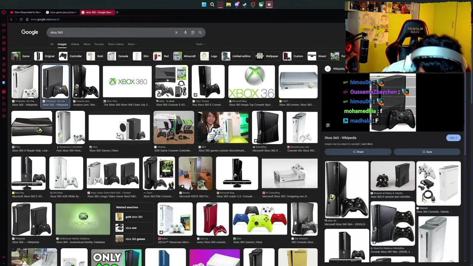Open X (Twitter) in the Opera sidebar
Screen dimensions: 473x266
pyautogui.click(x=4, y=76)
